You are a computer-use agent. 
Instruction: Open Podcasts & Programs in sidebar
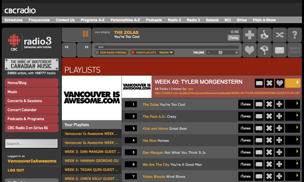click(x=32, y=119)
